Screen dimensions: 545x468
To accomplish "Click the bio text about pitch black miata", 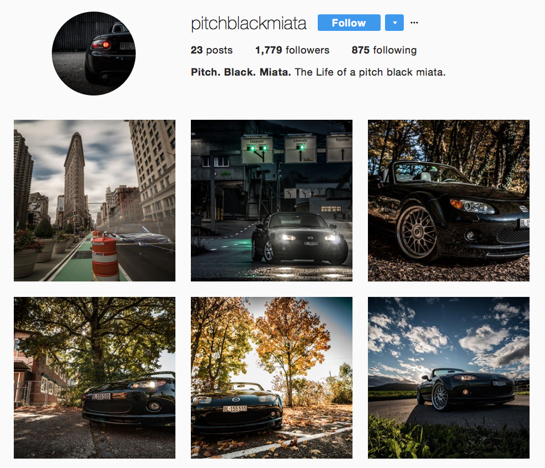I will click(x=370, y=72).
